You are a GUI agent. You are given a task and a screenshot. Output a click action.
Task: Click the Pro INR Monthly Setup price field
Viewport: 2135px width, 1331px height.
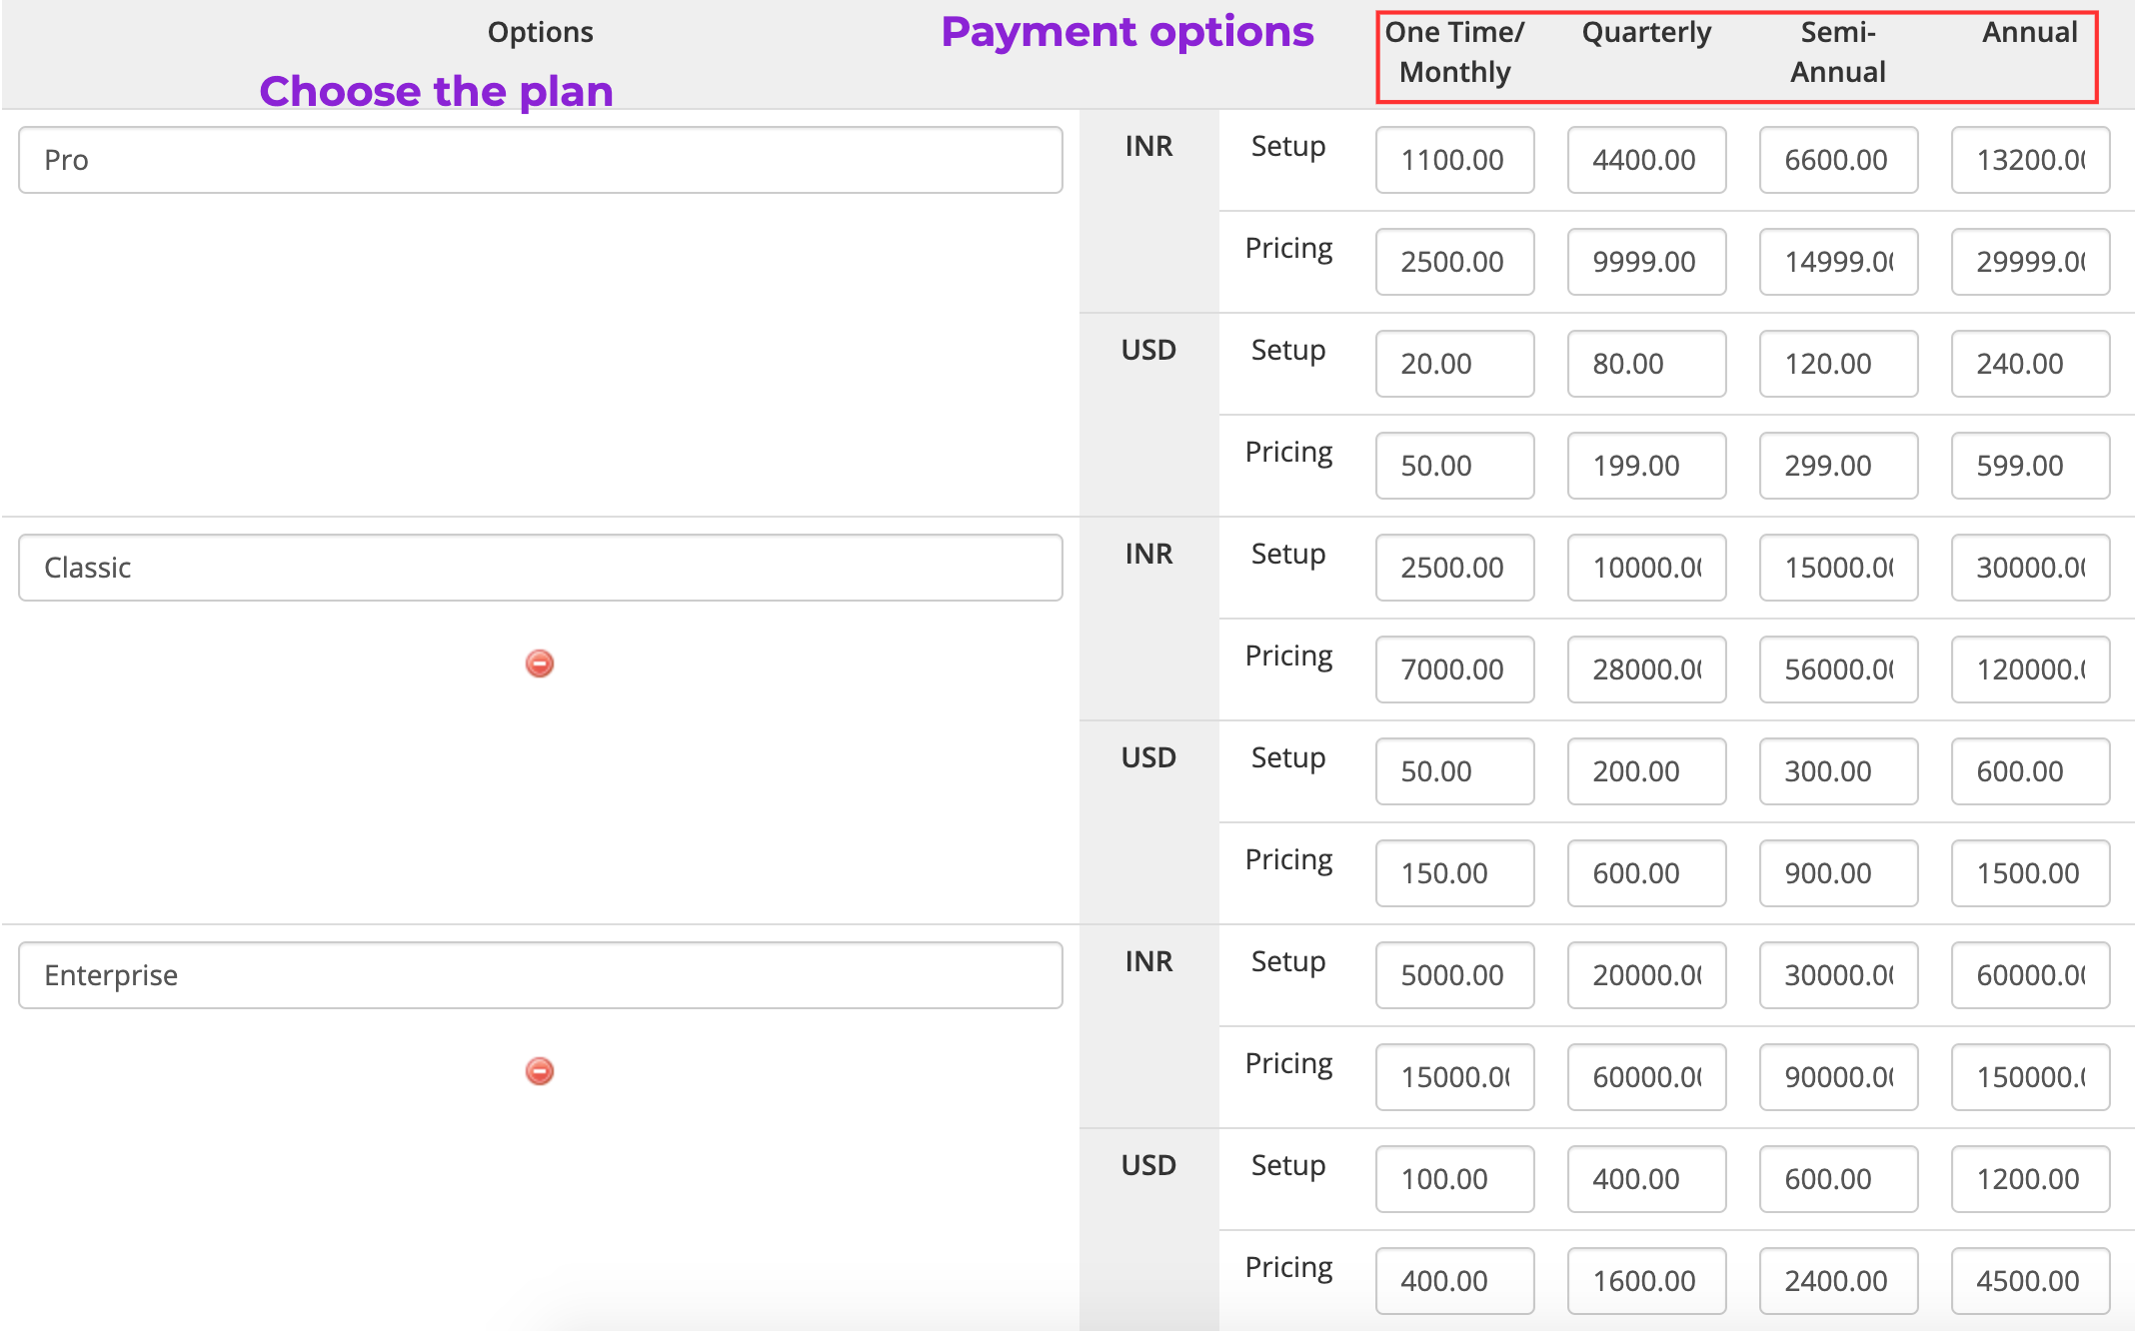(x=1454, y=160)
